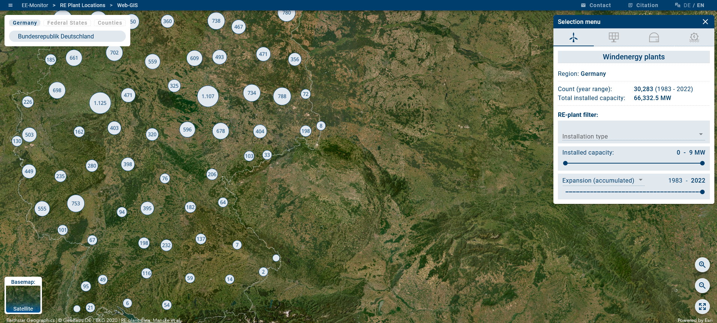Click the 753 cluster marker
This screenshot has height=323, width=717.
[76, 204]
